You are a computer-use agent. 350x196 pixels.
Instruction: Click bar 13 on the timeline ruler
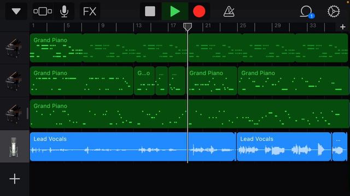pos(138,26)
